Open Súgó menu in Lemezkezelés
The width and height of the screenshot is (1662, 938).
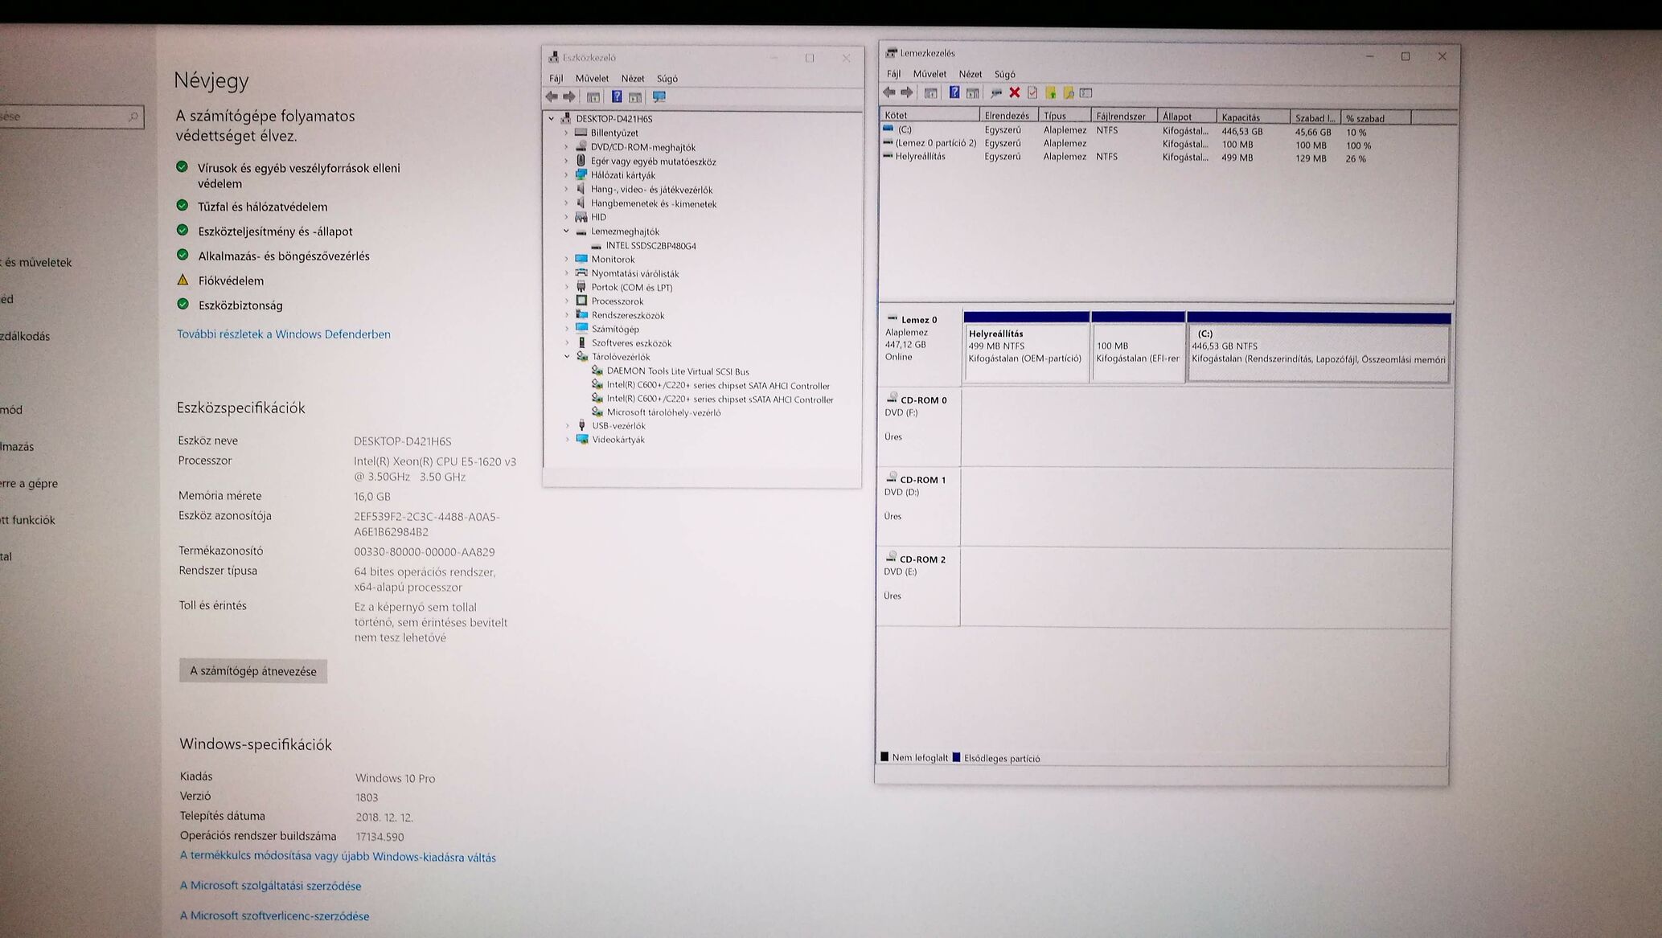pyautogui.click(x=1005, y=74)
